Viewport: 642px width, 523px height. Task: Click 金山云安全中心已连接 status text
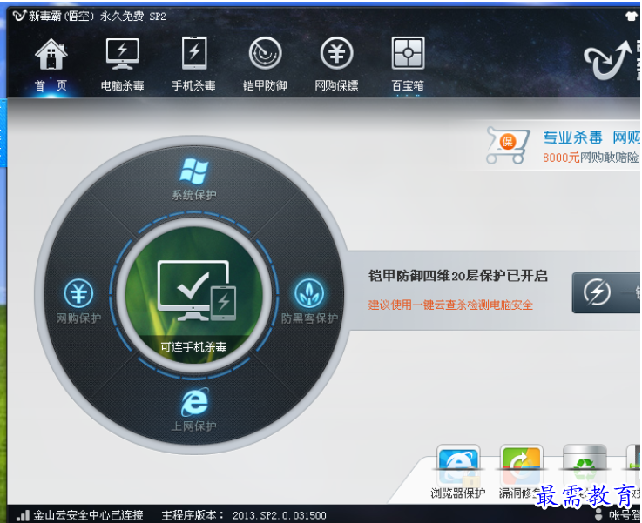(x=88, y=515)
